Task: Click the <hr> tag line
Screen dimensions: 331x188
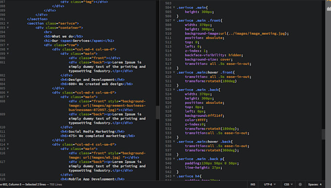Action: [48, 32]
